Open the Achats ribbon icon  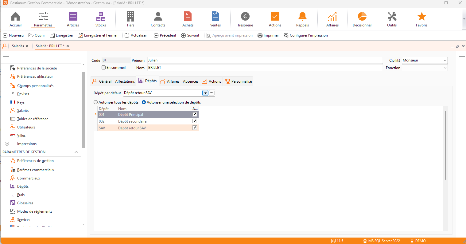click(188, 19)
